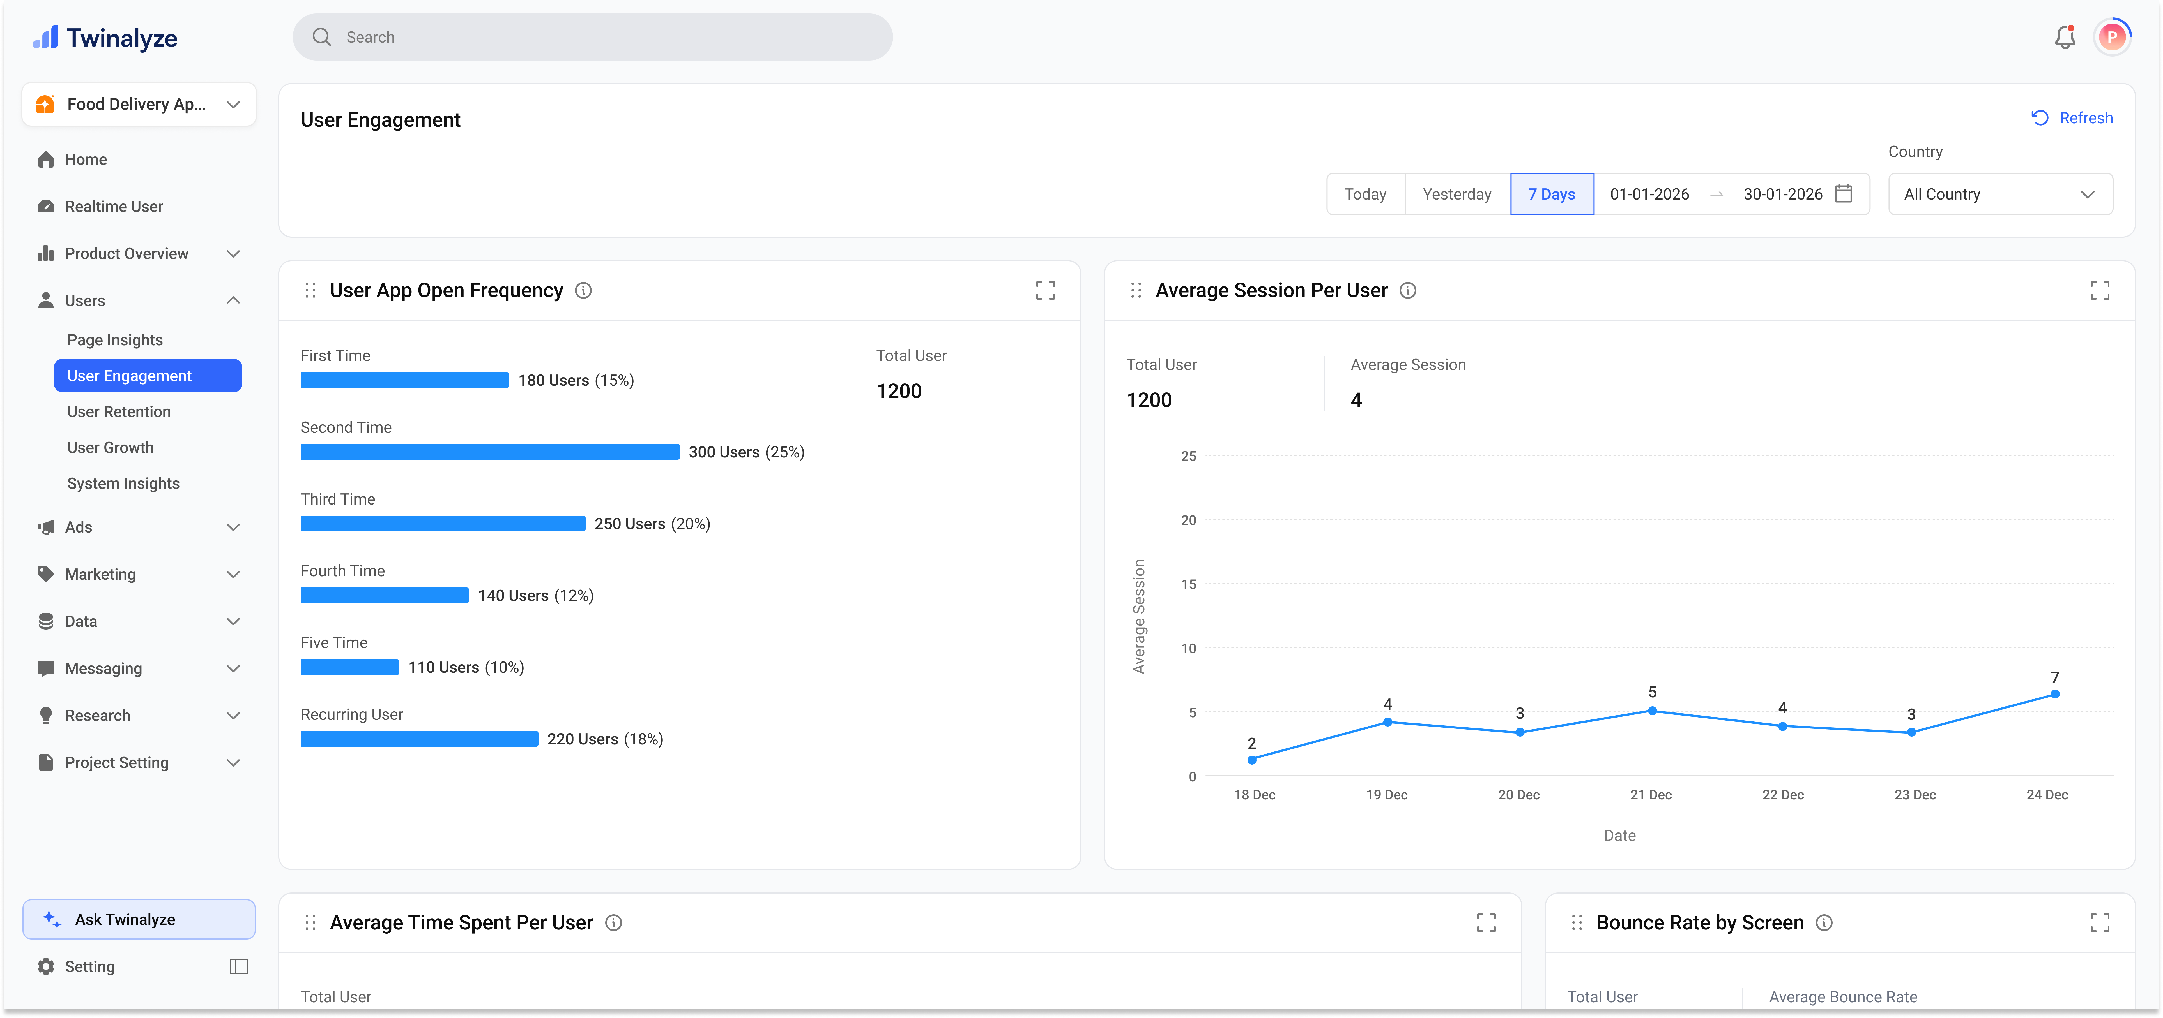Expand Average Session Per User fullscreen
The image size is (2163, 1018).
click(x=2100, y=290)
